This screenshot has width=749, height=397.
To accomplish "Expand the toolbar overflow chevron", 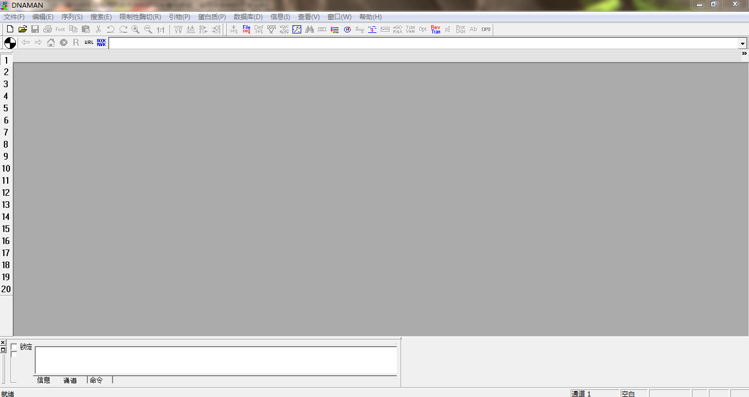I will pos(745,54).
